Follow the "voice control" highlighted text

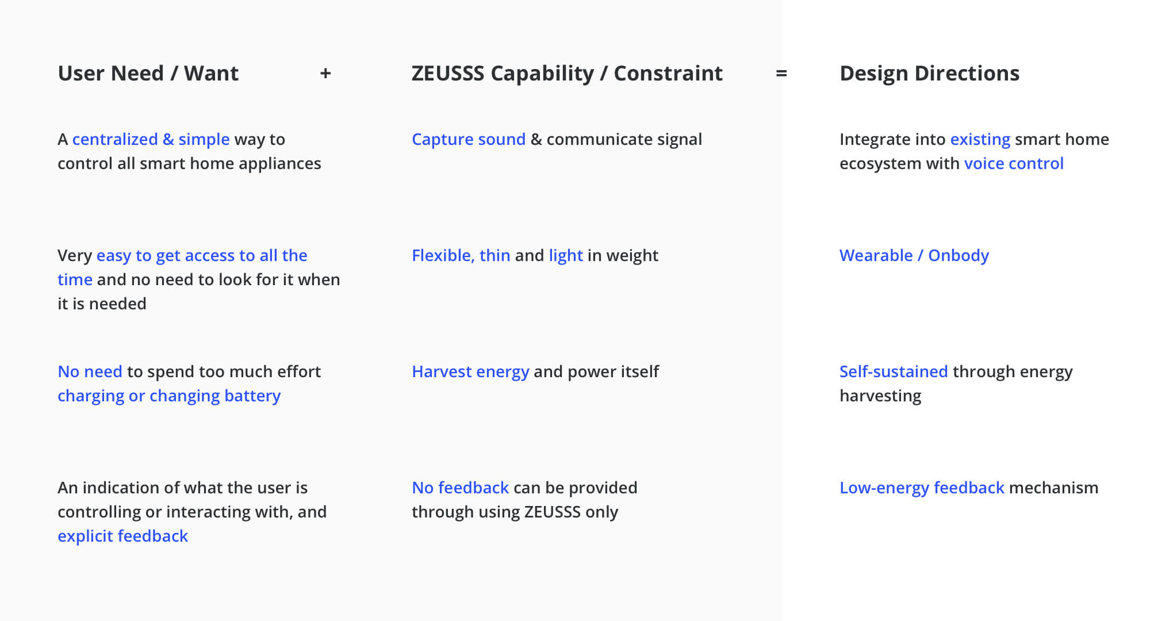[x=1013, y=163]
